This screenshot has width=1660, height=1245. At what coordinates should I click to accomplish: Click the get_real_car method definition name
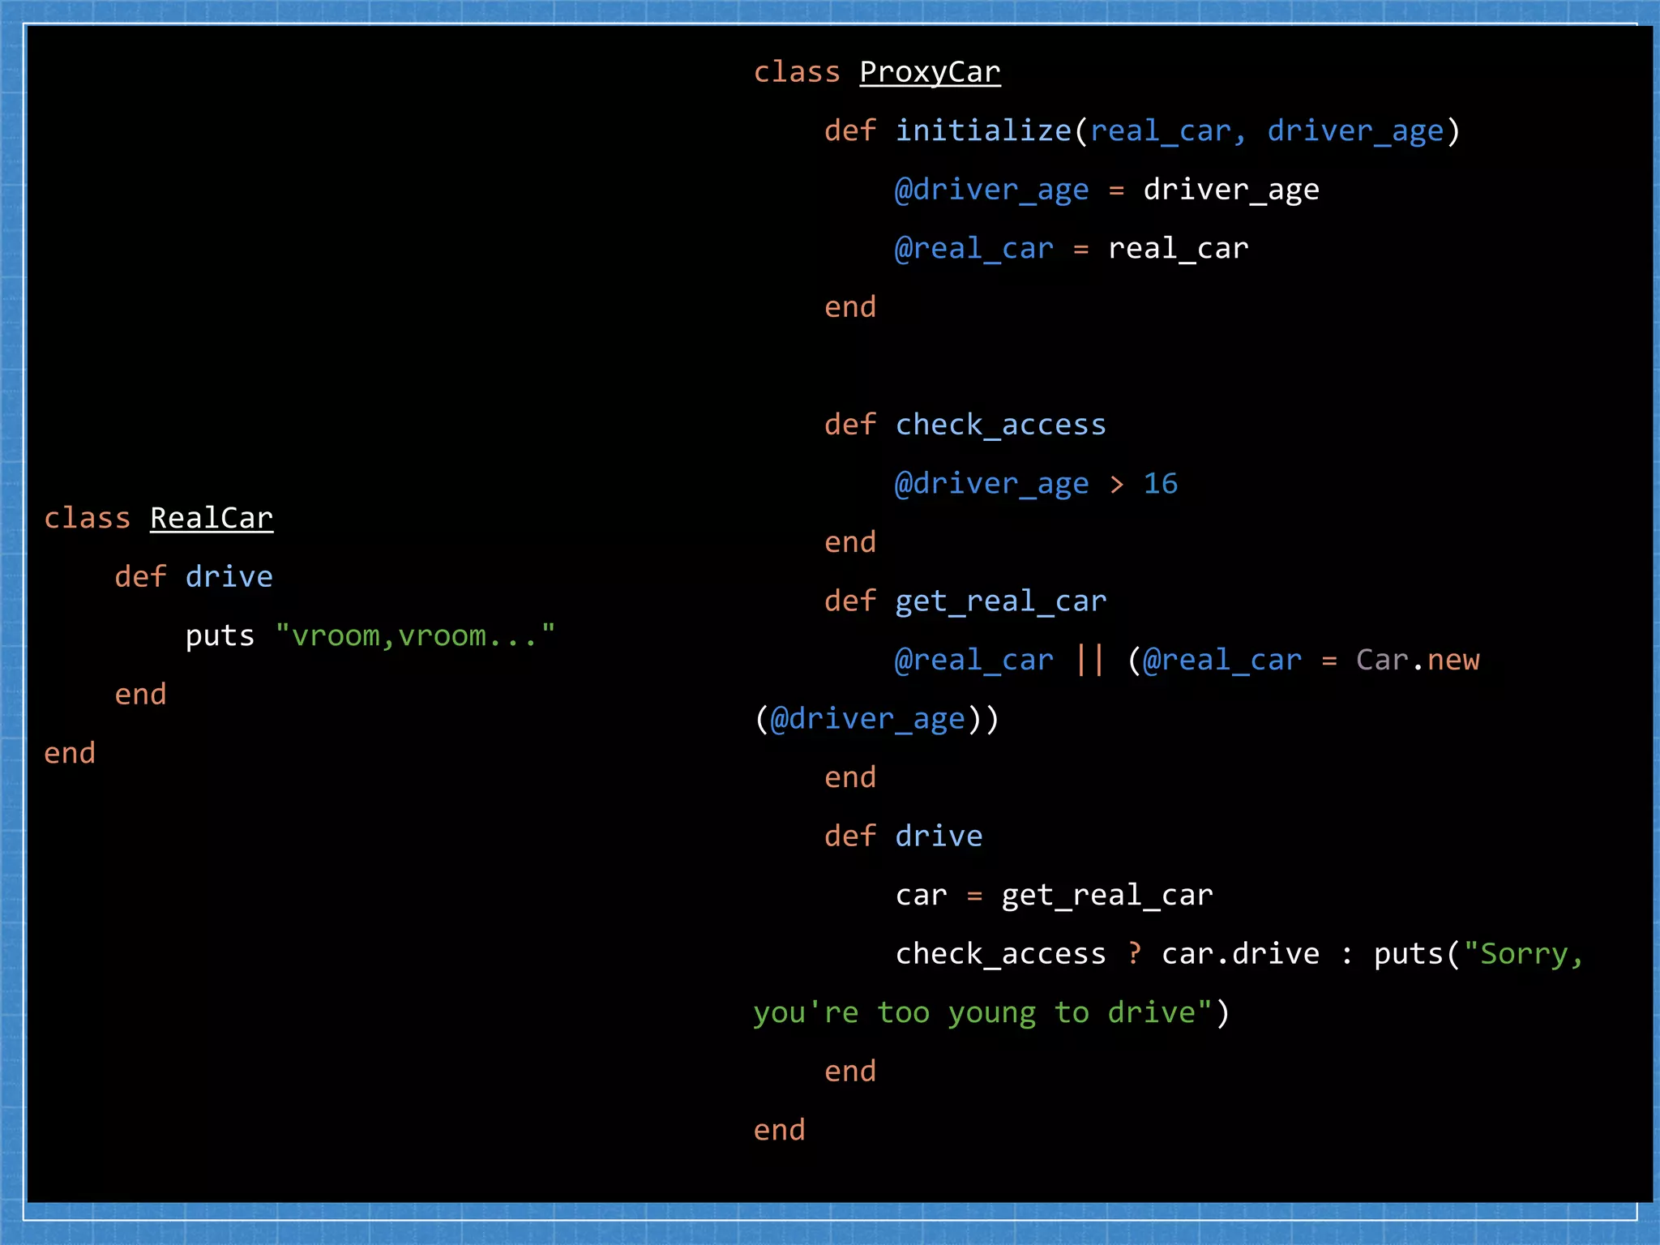tap(1000, 601)
